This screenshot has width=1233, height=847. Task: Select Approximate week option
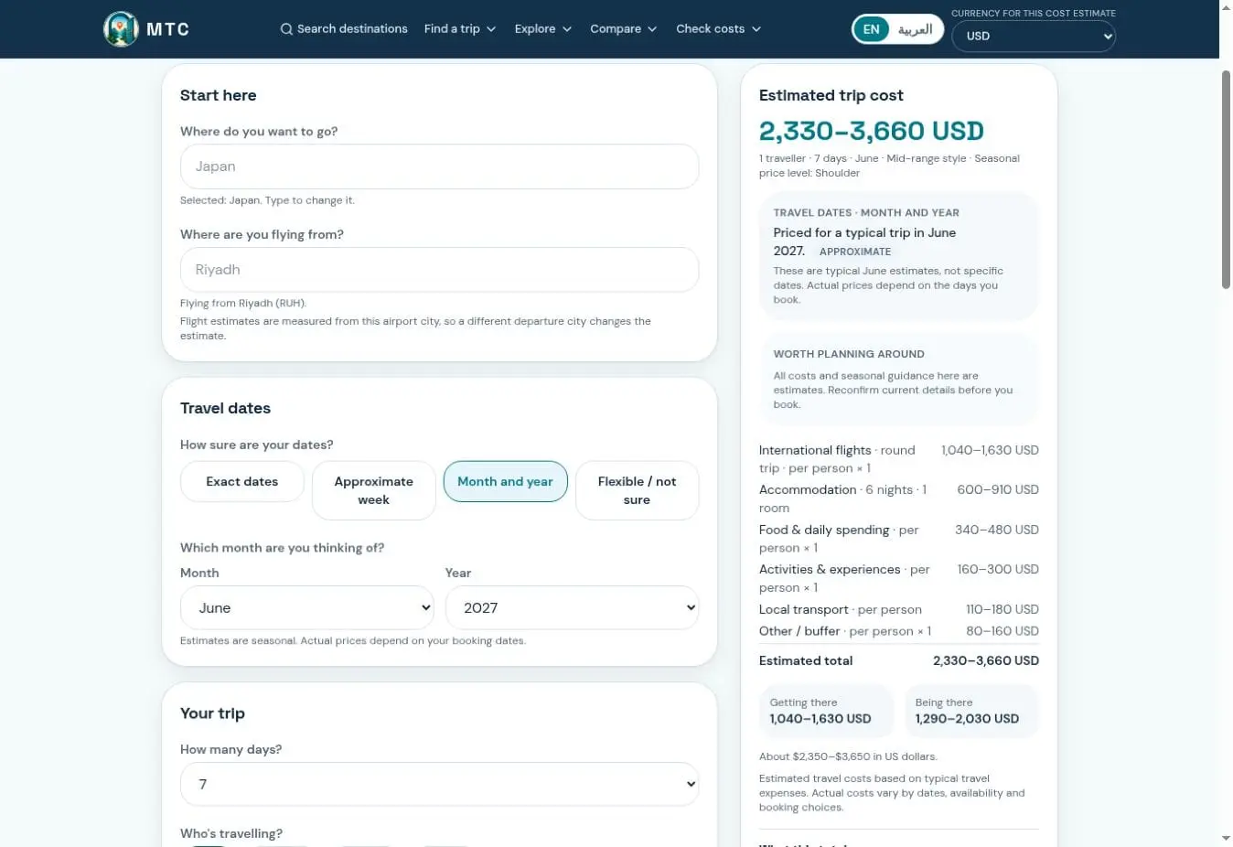[374, 490]
